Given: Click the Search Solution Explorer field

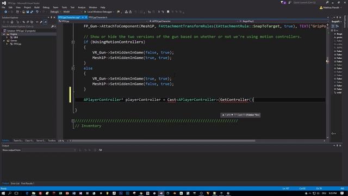Looking at the screenshot, I should (26, 27).
